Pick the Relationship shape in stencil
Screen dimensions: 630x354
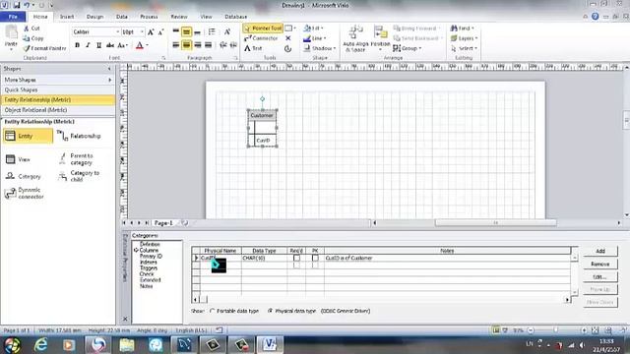pyautogui.click(x=79, y=136)
